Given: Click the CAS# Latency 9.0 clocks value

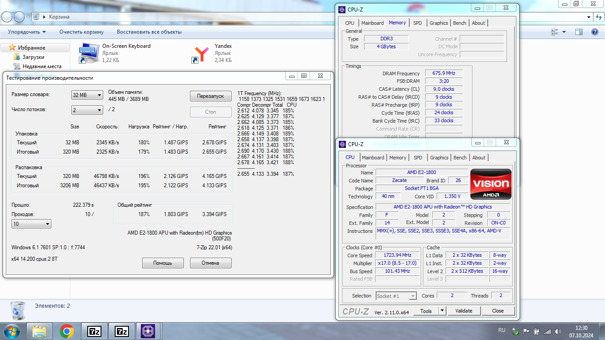Looking at the screenshot, I should point(444,89).
